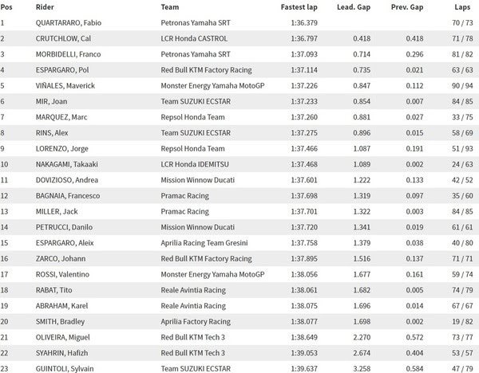Image resolution: width=479 pixels, height=373 pixels.
Task: Click Aprilia Racing Team Gresini team
Action: coord(204,243)
